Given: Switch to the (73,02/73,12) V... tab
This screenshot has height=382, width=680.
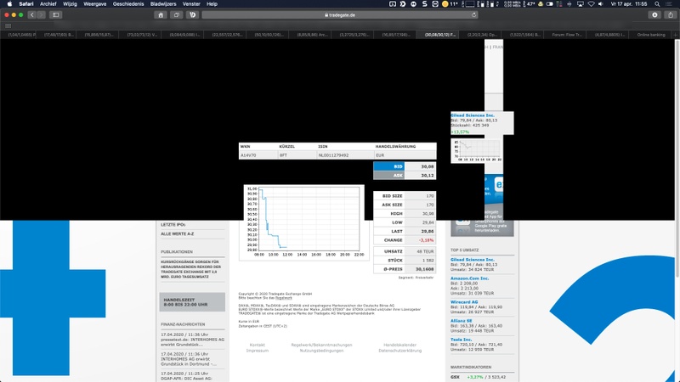Looking at the screenshot, I should [142, 35].
